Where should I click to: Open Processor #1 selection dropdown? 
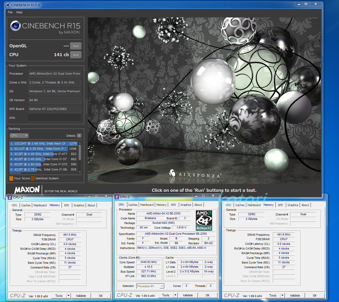tap(150, 286)
